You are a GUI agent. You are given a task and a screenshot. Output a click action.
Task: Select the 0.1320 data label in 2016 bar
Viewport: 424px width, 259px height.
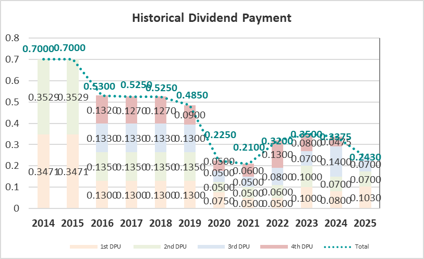point(101,110)
